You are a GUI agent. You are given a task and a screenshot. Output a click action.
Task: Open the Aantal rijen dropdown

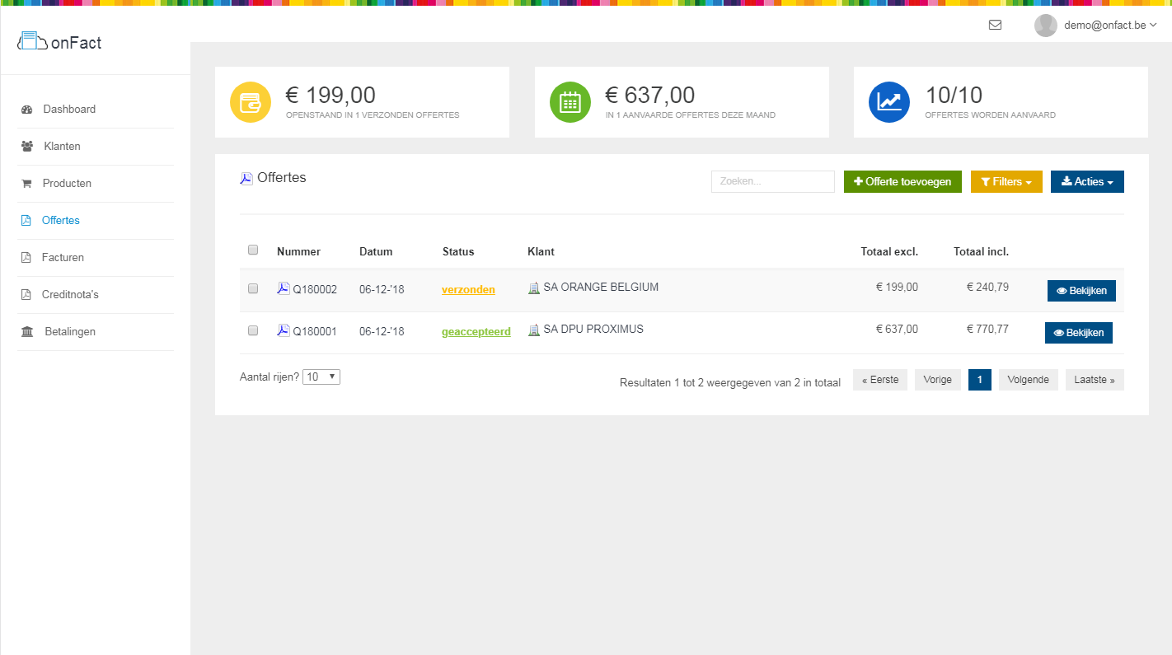coord(321,376)
